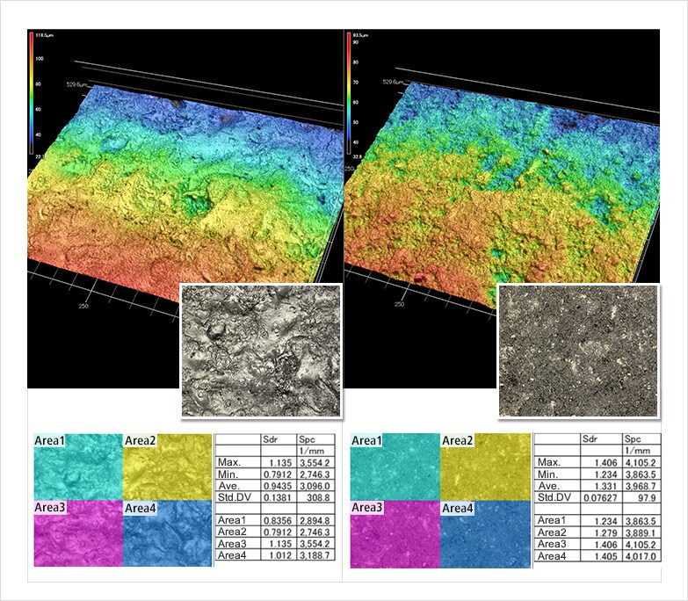Select the yellow Area2 region in left panel
Viewport: 688px width, 601px height.
[x=167, y=466]
